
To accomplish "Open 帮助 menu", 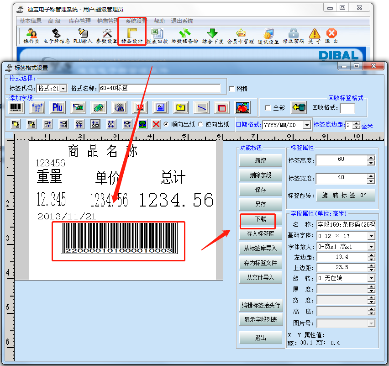I will click(x=159, y=21).
